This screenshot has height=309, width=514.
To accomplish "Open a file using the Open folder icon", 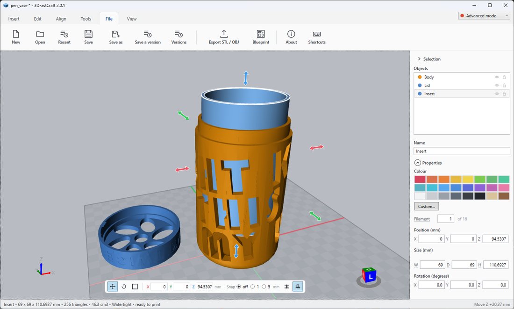I will pyautogui.click(x=40, y=37).
